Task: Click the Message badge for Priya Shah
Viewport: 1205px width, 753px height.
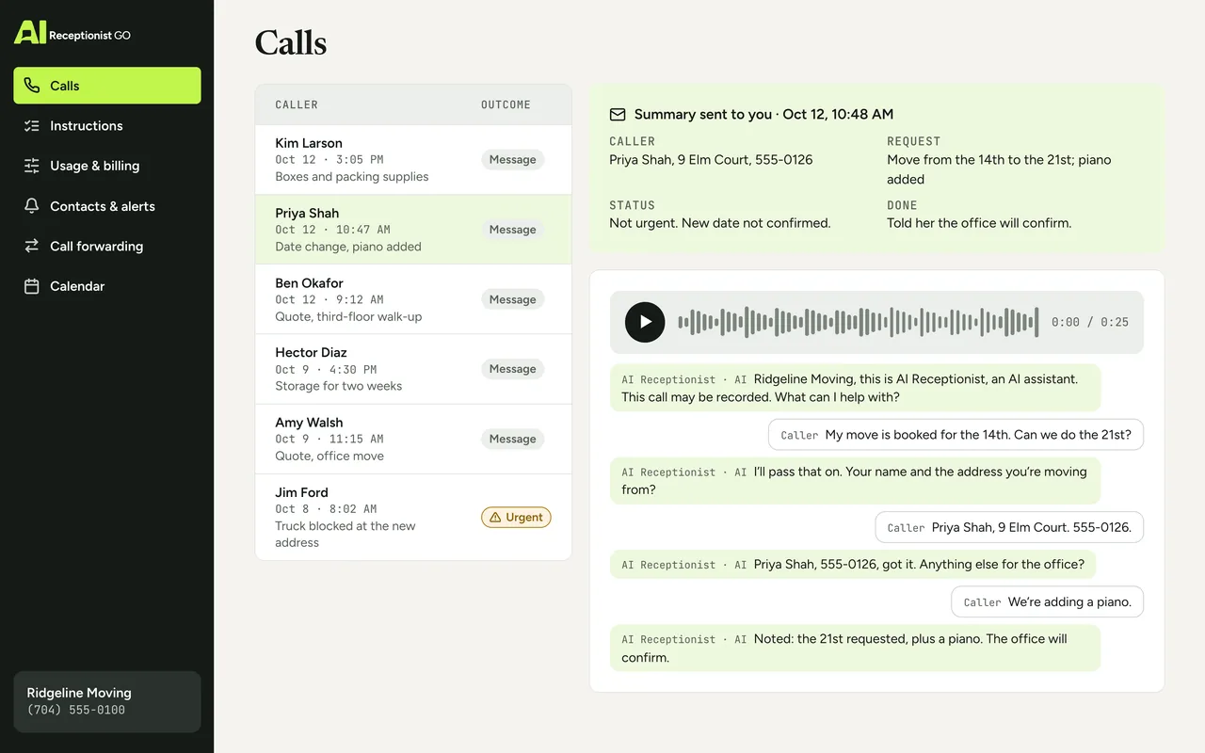Action: click(x=512, y=230)
